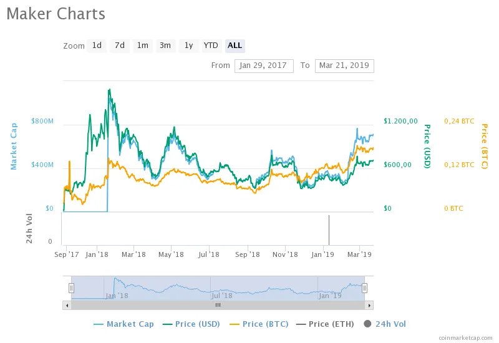Click the horizontal scrollbar thumb grip

tap(218, 305)
